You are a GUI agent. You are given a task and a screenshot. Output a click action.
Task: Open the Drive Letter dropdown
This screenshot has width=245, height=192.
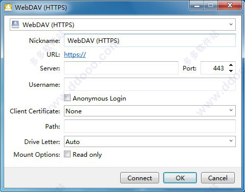point(150,141)
